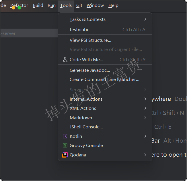Open XML Actions submenu
Viewport: 187px width, 181px height.
point(105,108)
